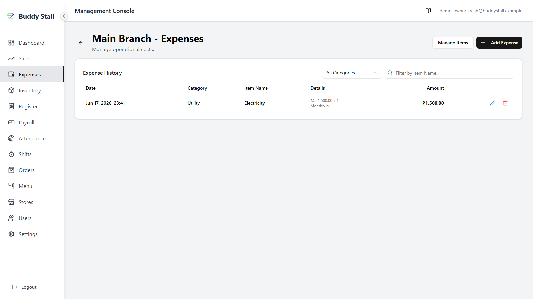
Task: Click the Expense History heading
Action: click(x=102, y=73)
